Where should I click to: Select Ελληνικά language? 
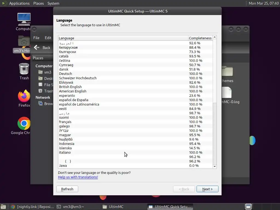click(x=135, y=82)
